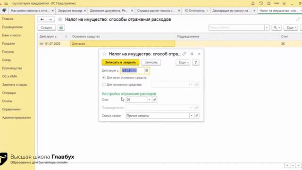Switch to Движения документа tab
Viewport: 302px width, 170px height.
(109, 10)
